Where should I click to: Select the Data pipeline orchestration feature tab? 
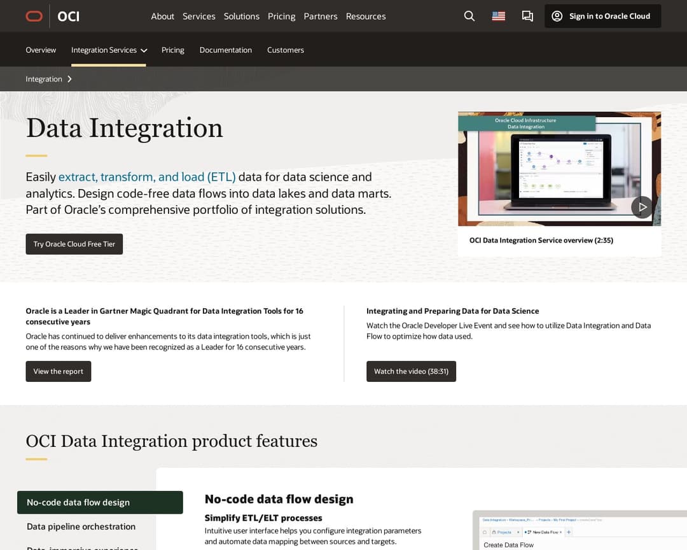click(81, 526)
